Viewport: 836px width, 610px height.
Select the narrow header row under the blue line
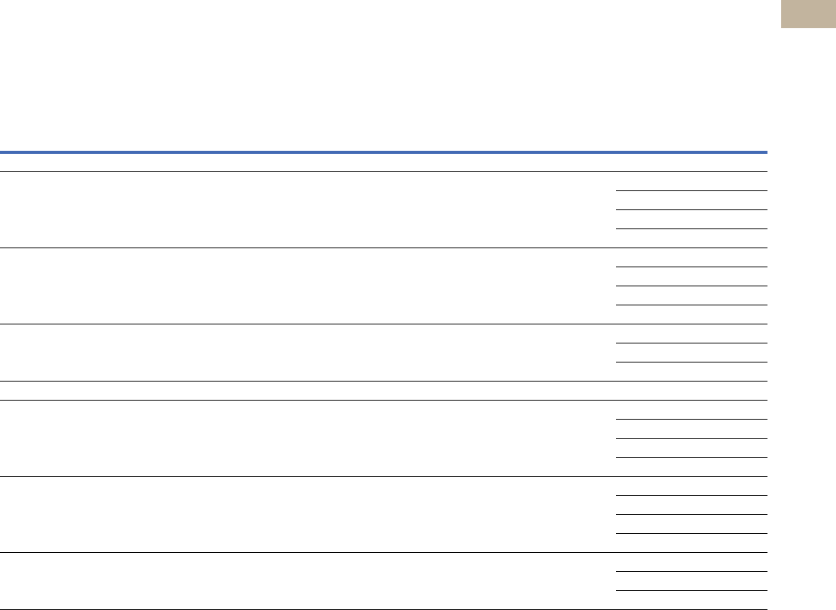point(384,162)
